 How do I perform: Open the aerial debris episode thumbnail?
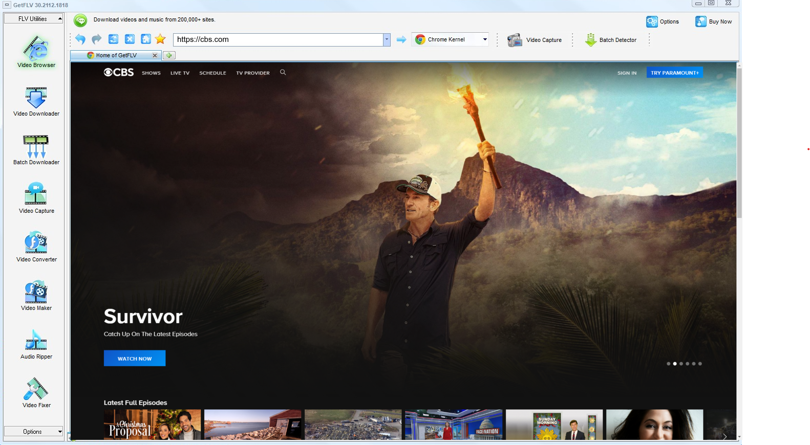point(353,425)
